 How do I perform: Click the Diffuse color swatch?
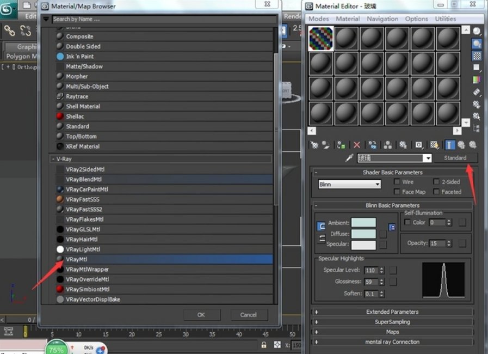point(363,234)
